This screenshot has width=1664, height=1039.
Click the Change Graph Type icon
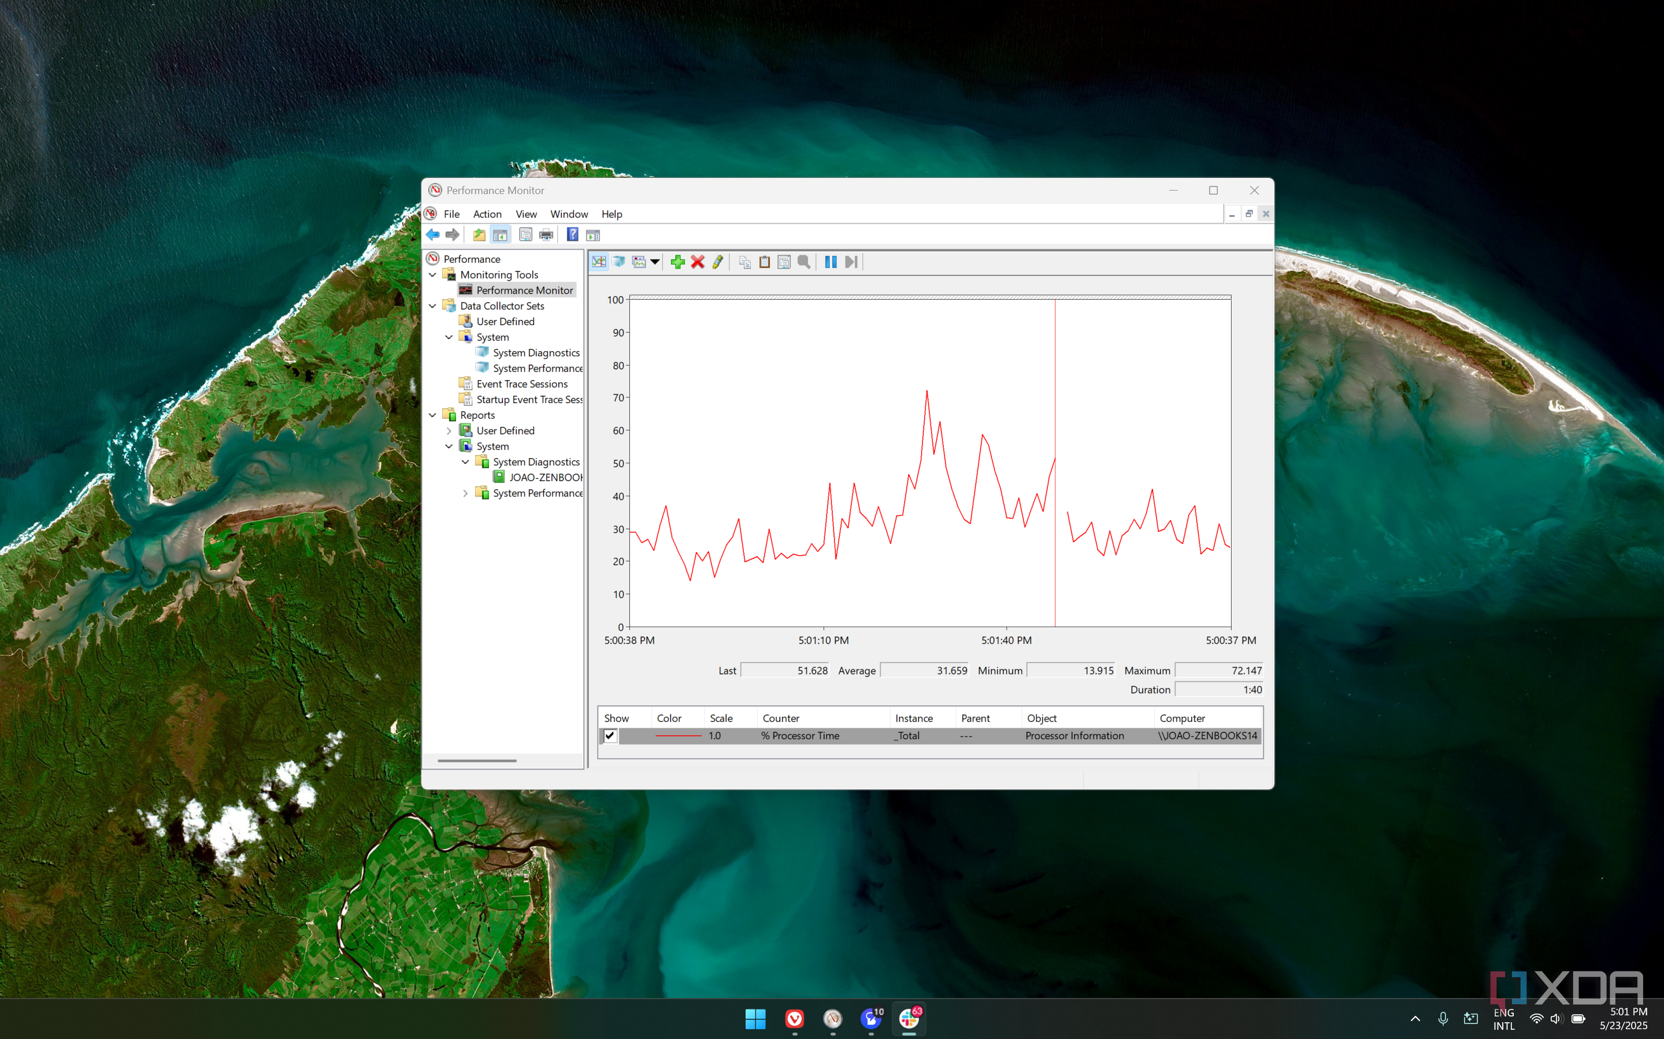(x=639, y=262)
